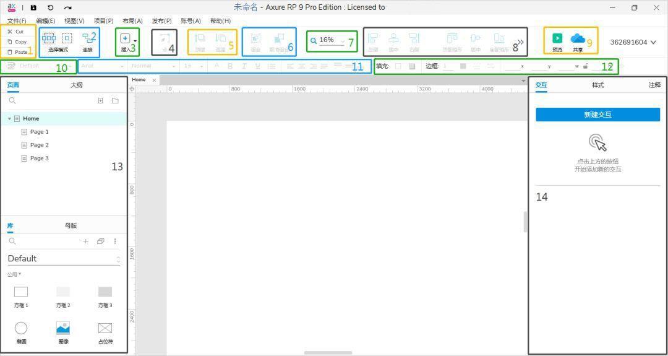Open the Arial font family dropdown
Image resolution: width=668 pixels, height=356 pixels.
pos(103,66)
